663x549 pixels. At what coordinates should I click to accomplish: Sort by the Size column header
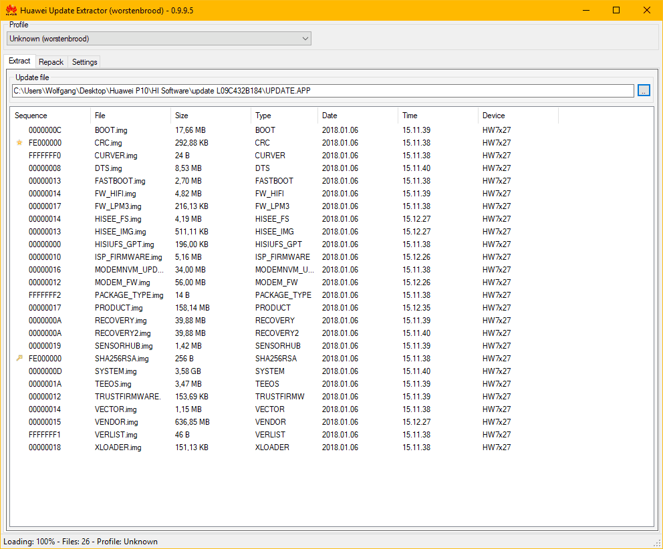[x=211, y=116]
